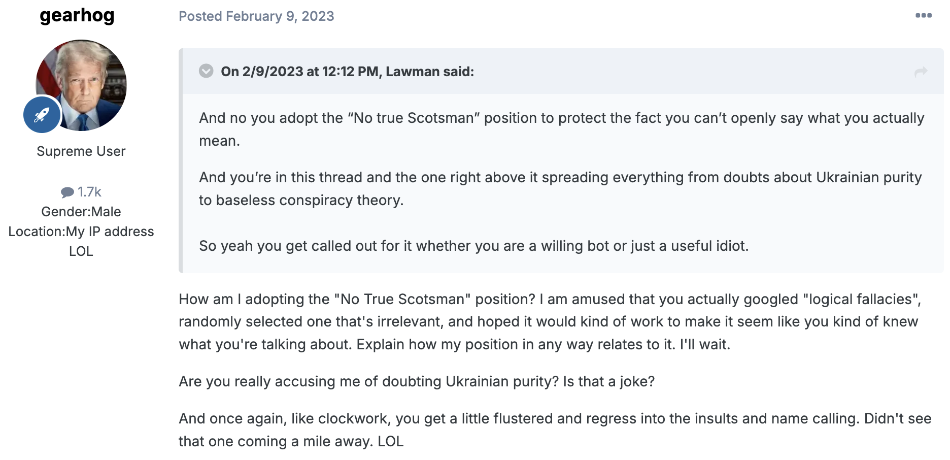Click reply paragraph 'How am I adopting'
Screen dimensions: 950x460
(x=550, y=321)
